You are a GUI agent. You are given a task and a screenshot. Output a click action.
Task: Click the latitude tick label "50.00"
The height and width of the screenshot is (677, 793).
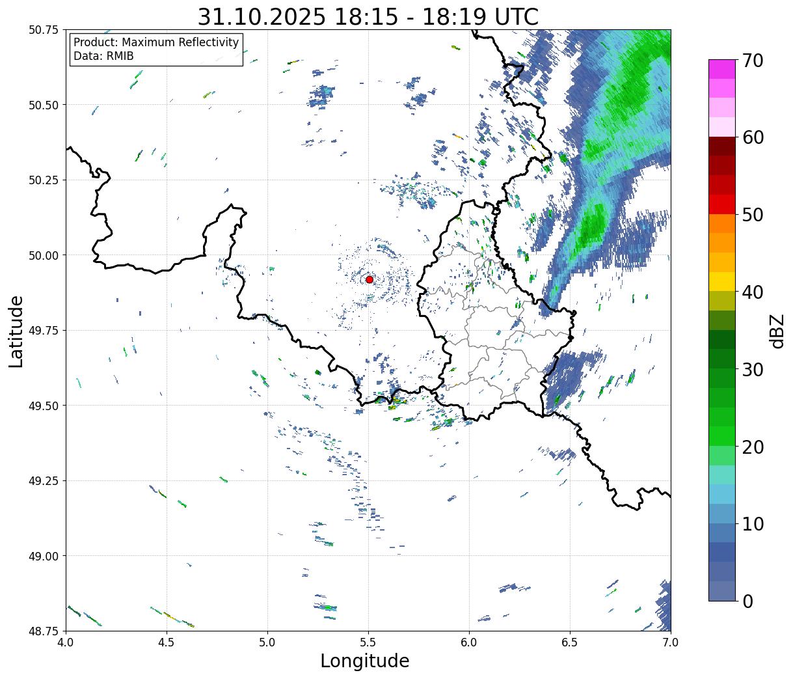pyautogui.click(x=44, y=255)
